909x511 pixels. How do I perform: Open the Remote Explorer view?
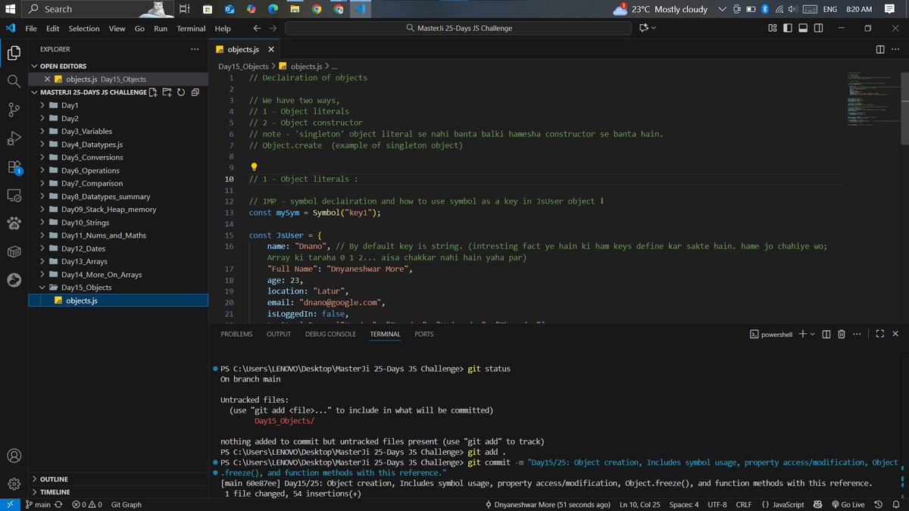point(14,195)
